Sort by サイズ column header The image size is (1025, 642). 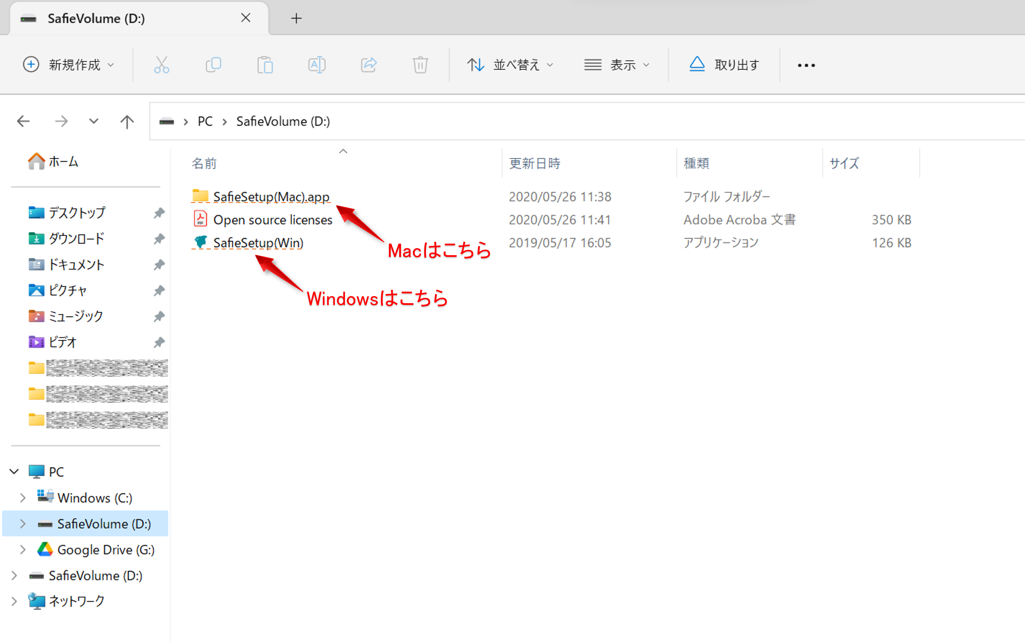pyautogui.click(x=844, y=163)
